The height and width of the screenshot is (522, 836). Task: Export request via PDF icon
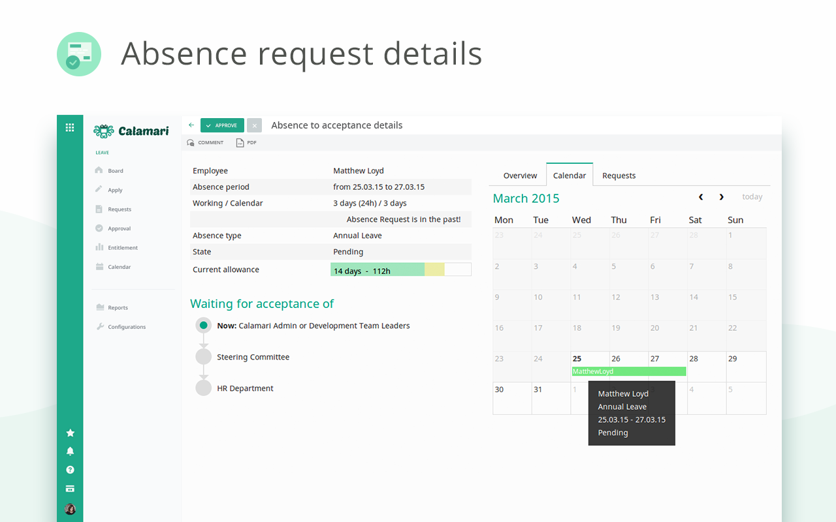point(240,143)
